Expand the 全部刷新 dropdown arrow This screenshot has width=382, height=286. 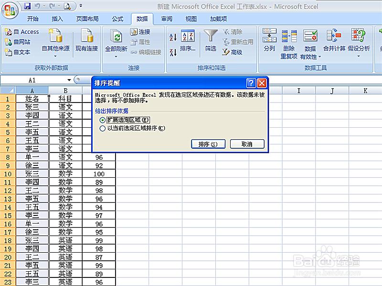click(x=116, y=57)
